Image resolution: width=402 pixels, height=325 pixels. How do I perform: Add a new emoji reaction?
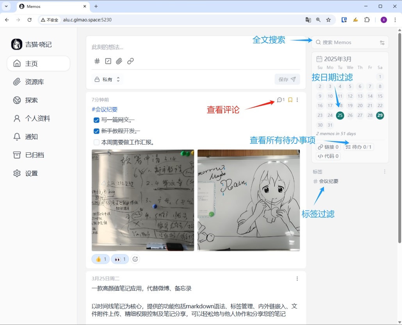tap(135, 259)
